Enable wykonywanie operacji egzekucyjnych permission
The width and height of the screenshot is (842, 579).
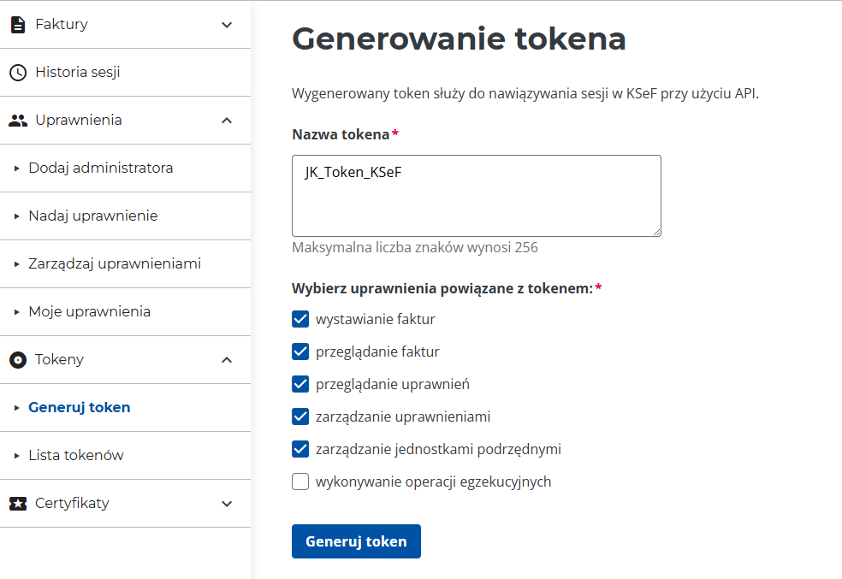click(x=300, y=482)
